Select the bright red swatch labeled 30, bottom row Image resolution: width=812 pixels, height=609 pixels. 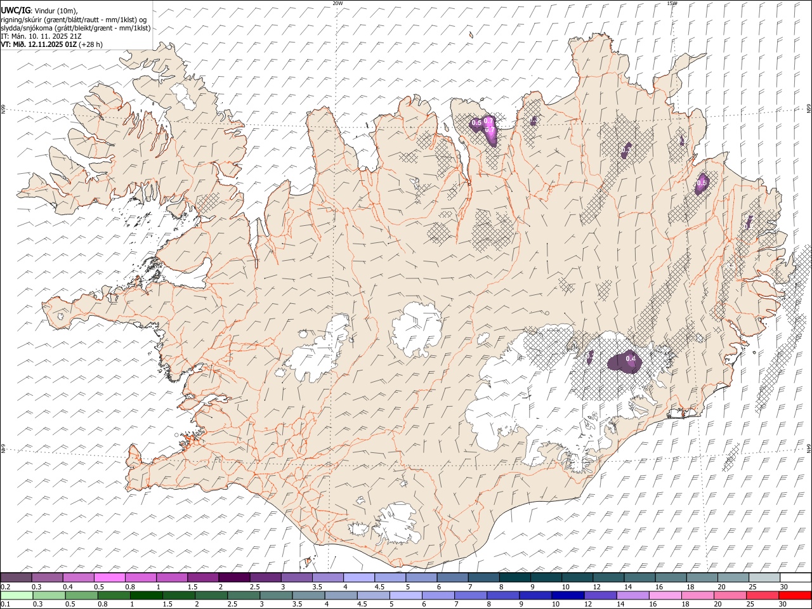tap(795, 596)
